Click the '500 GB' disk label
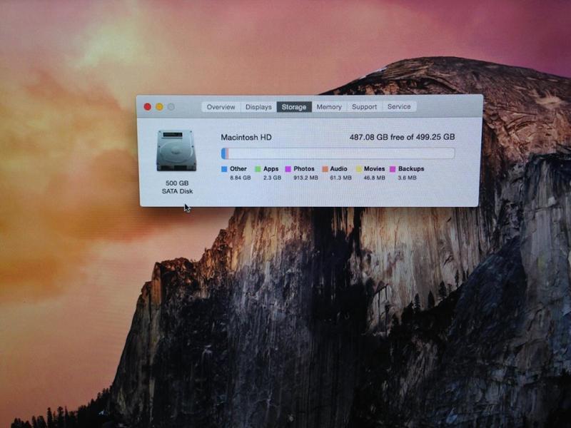The image size is (571, 428). coord(177,183)
